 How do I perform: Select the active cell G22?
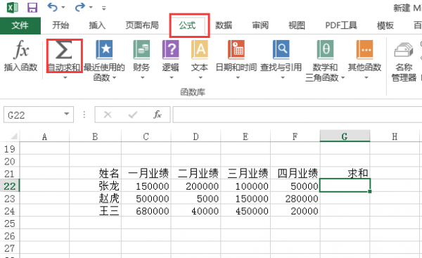click(345, 186)
